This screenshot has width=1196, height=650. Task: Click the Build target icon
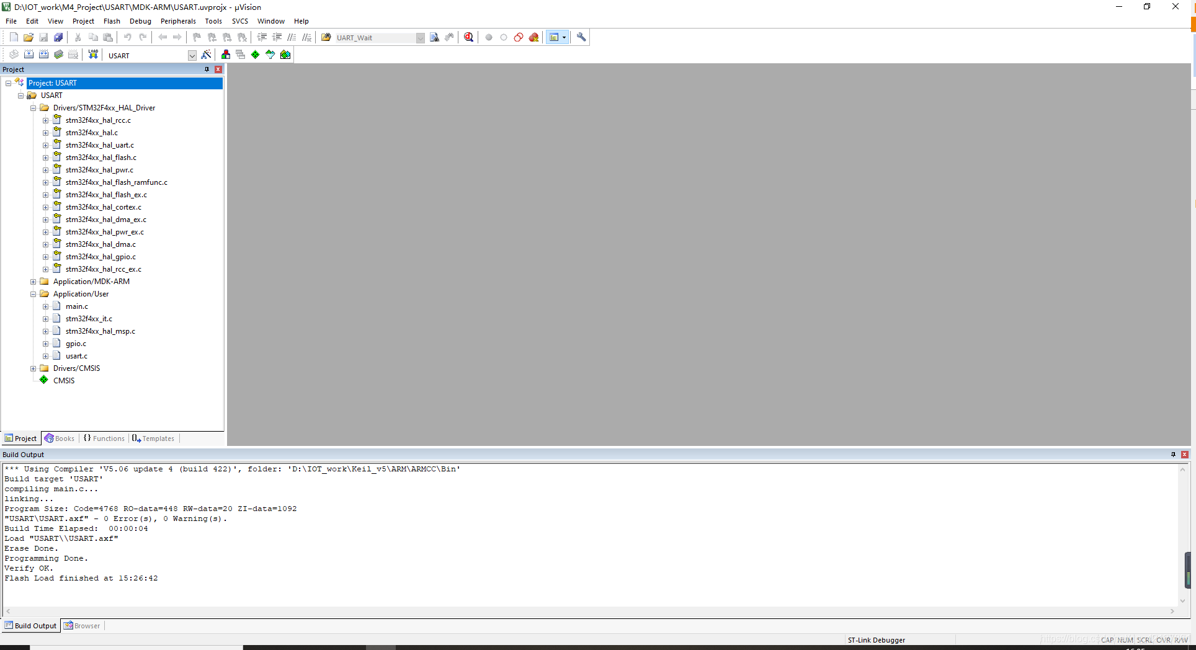tap(29, 55)
